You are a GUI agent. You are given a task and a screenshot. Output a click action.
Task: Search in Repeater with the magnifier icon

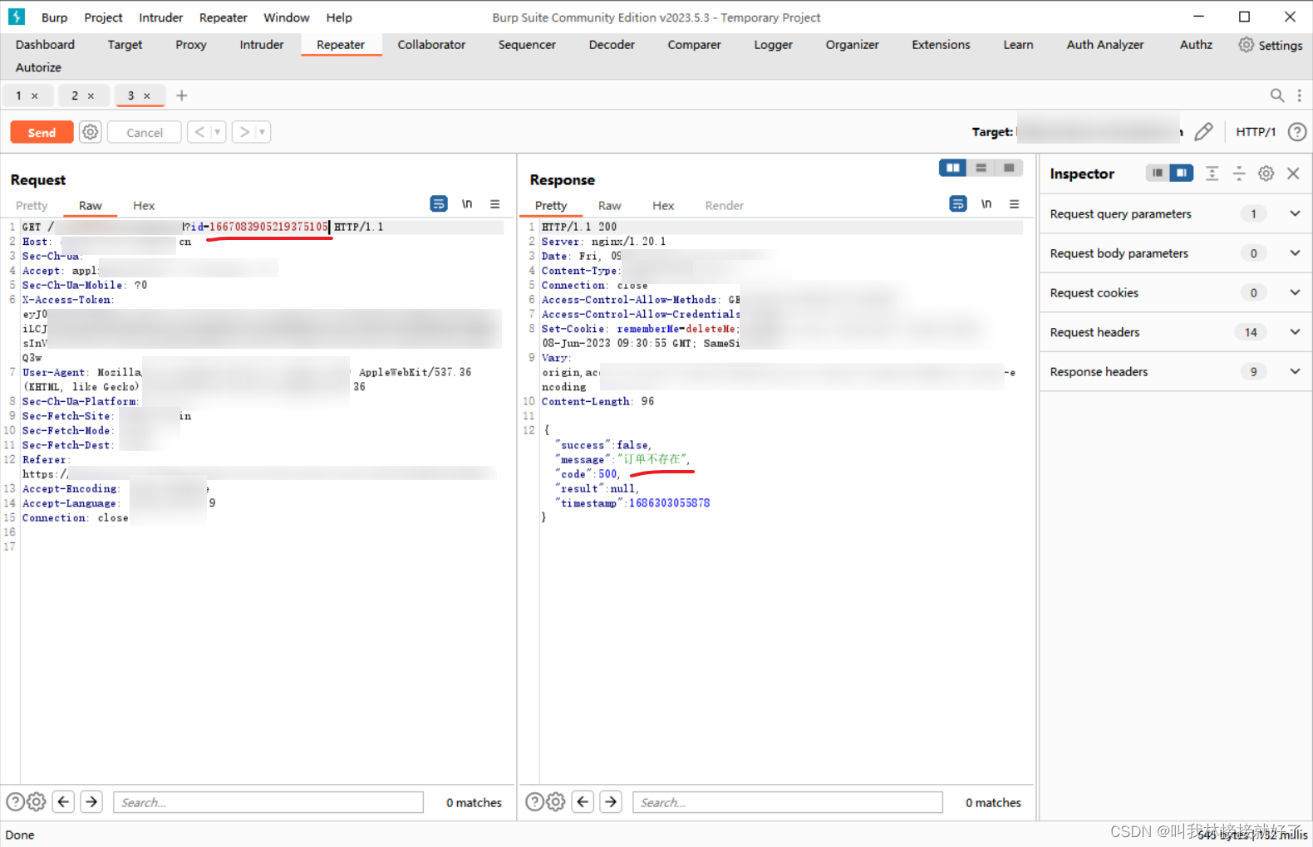1277,95
